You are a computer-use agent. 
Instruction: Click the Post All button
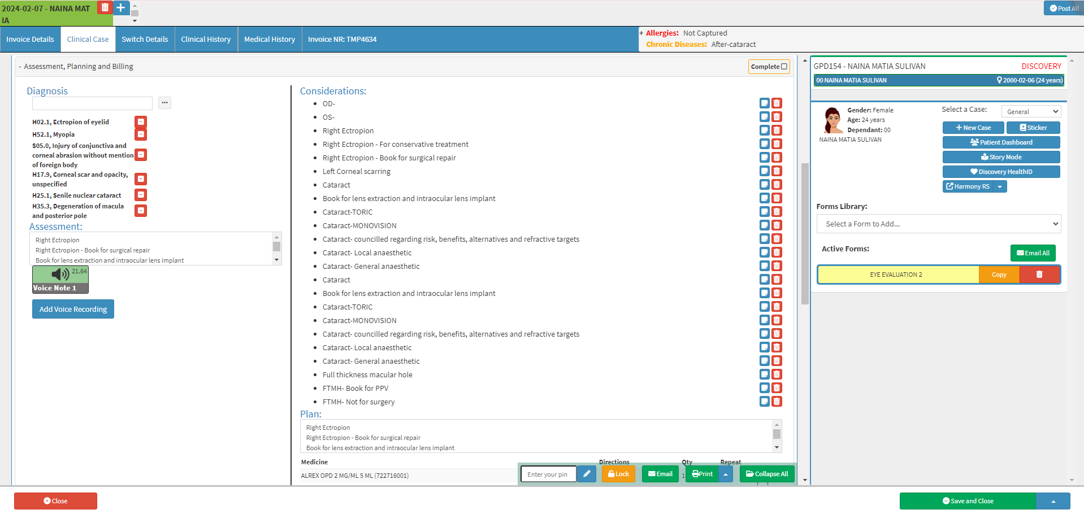1064,8
